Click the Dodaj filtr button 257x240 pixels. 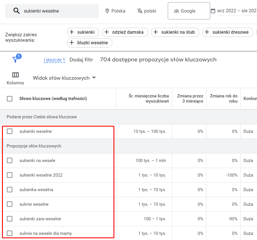[x=81, y=60]
